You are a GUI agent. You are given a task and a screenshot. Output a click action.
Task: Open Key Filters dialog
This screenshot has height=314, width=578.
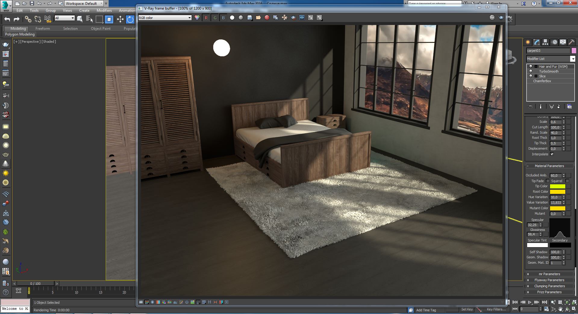click(x=496, y=309)
